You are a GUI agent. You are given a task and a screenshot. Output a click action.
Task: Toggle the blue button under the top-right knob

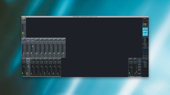pyautogui.click(x=143, y=24)
